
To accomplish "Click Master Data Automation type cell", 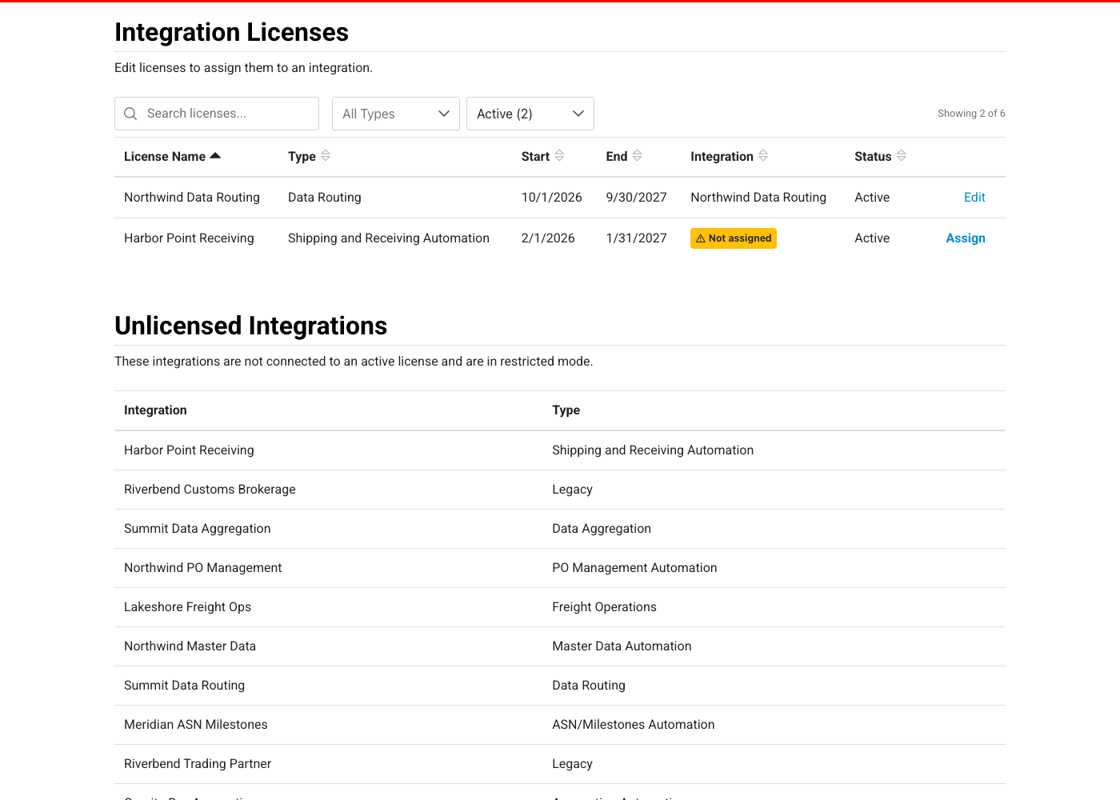I will (x=622, y=646).
